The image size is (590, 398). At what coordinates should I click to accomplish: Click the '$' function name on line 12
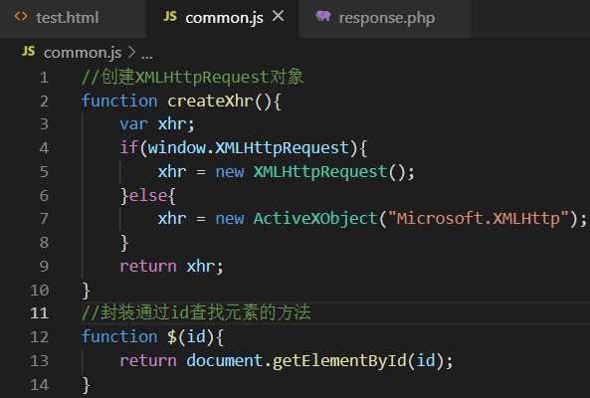tap(172, 336)
